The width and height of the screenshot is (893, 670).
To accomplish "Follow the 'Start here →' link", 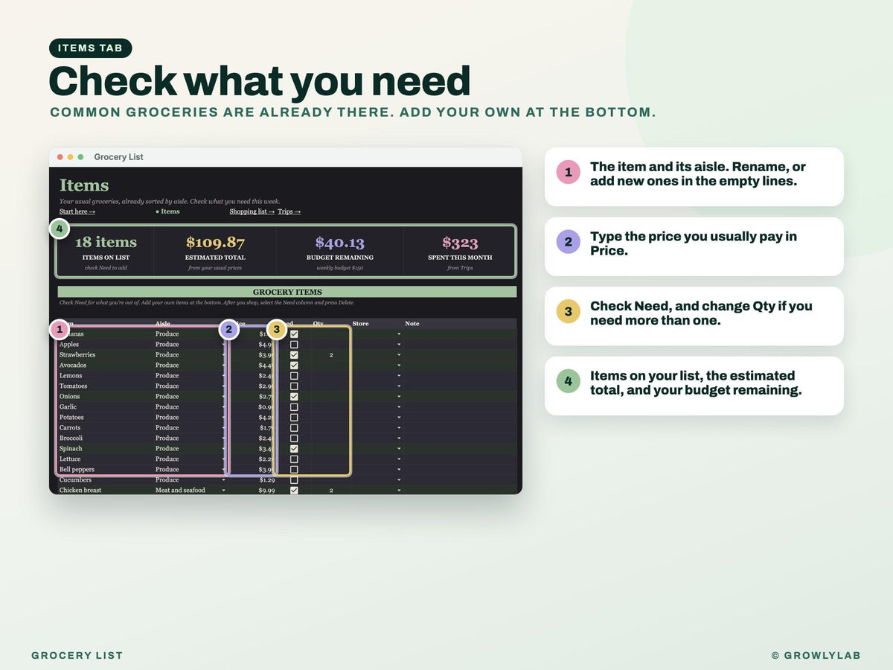I will coord(77,211).
